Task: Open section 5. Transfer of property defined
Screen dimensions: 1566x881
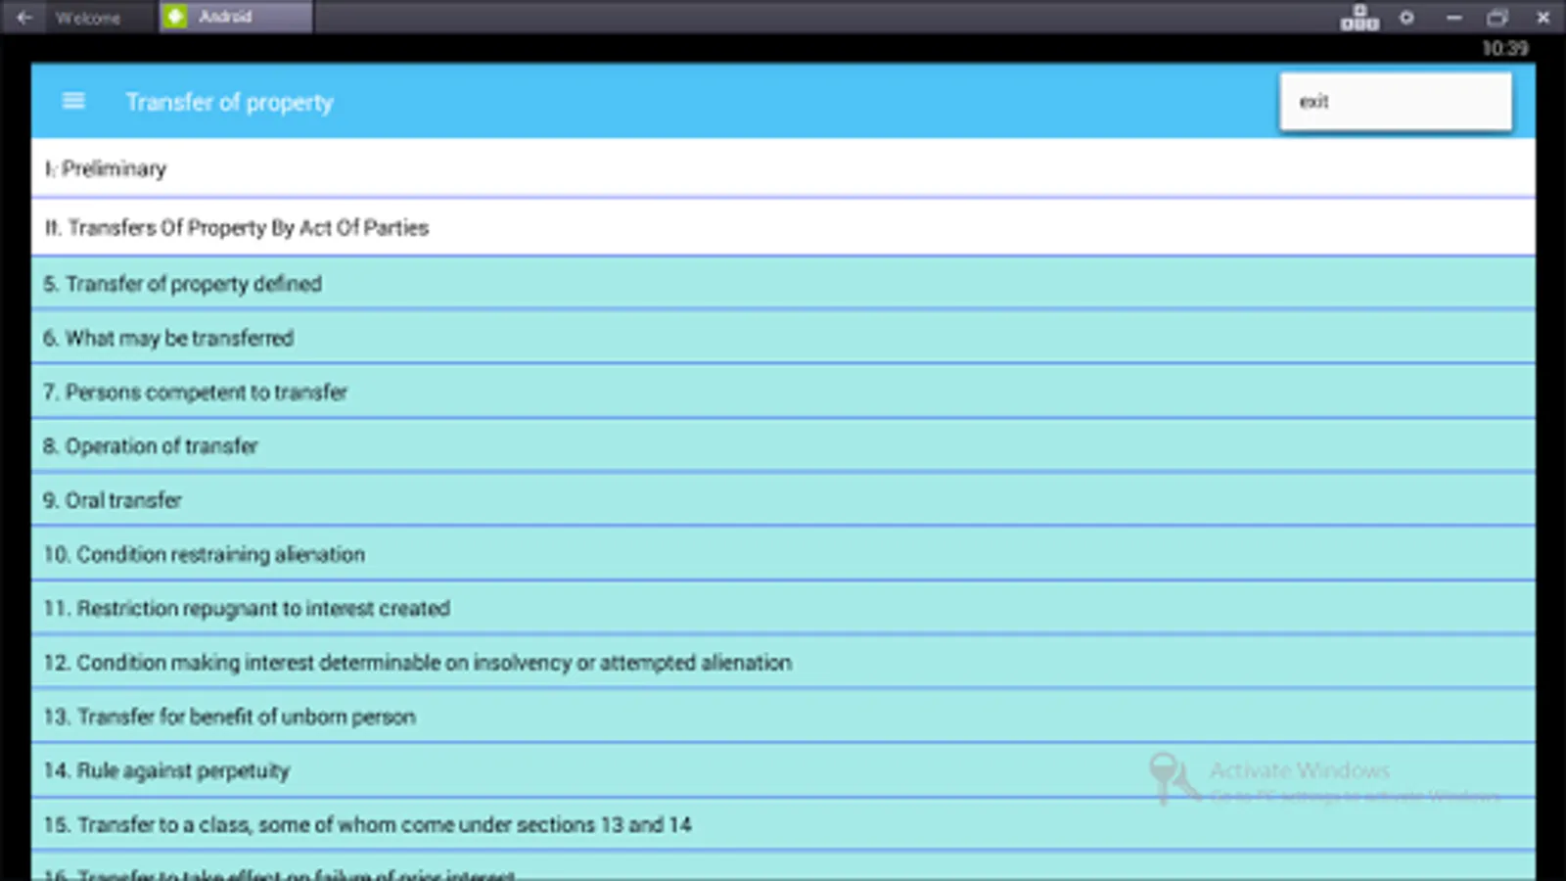Action: 783,284
